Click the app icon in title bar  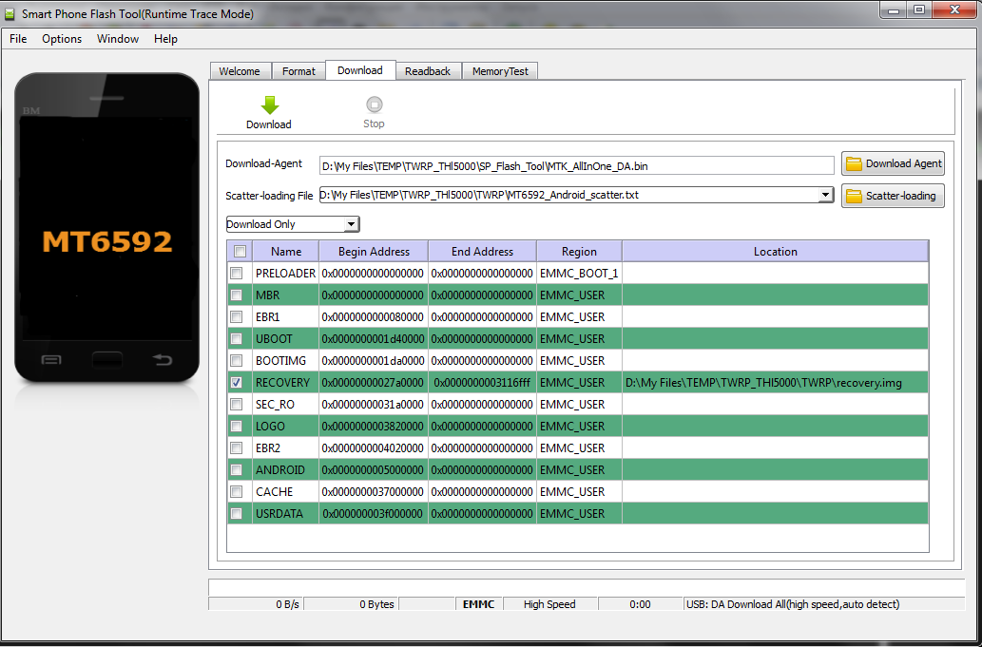click(10, 14)
